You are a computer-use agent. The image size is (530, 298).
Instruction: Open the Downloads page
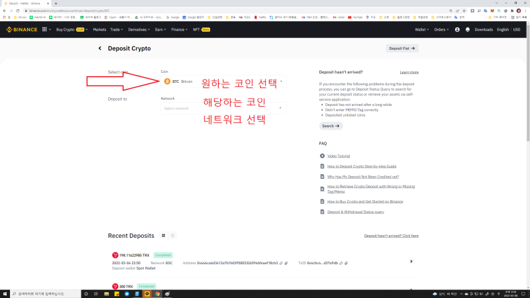pyautogui.click(x=484, y=30)
